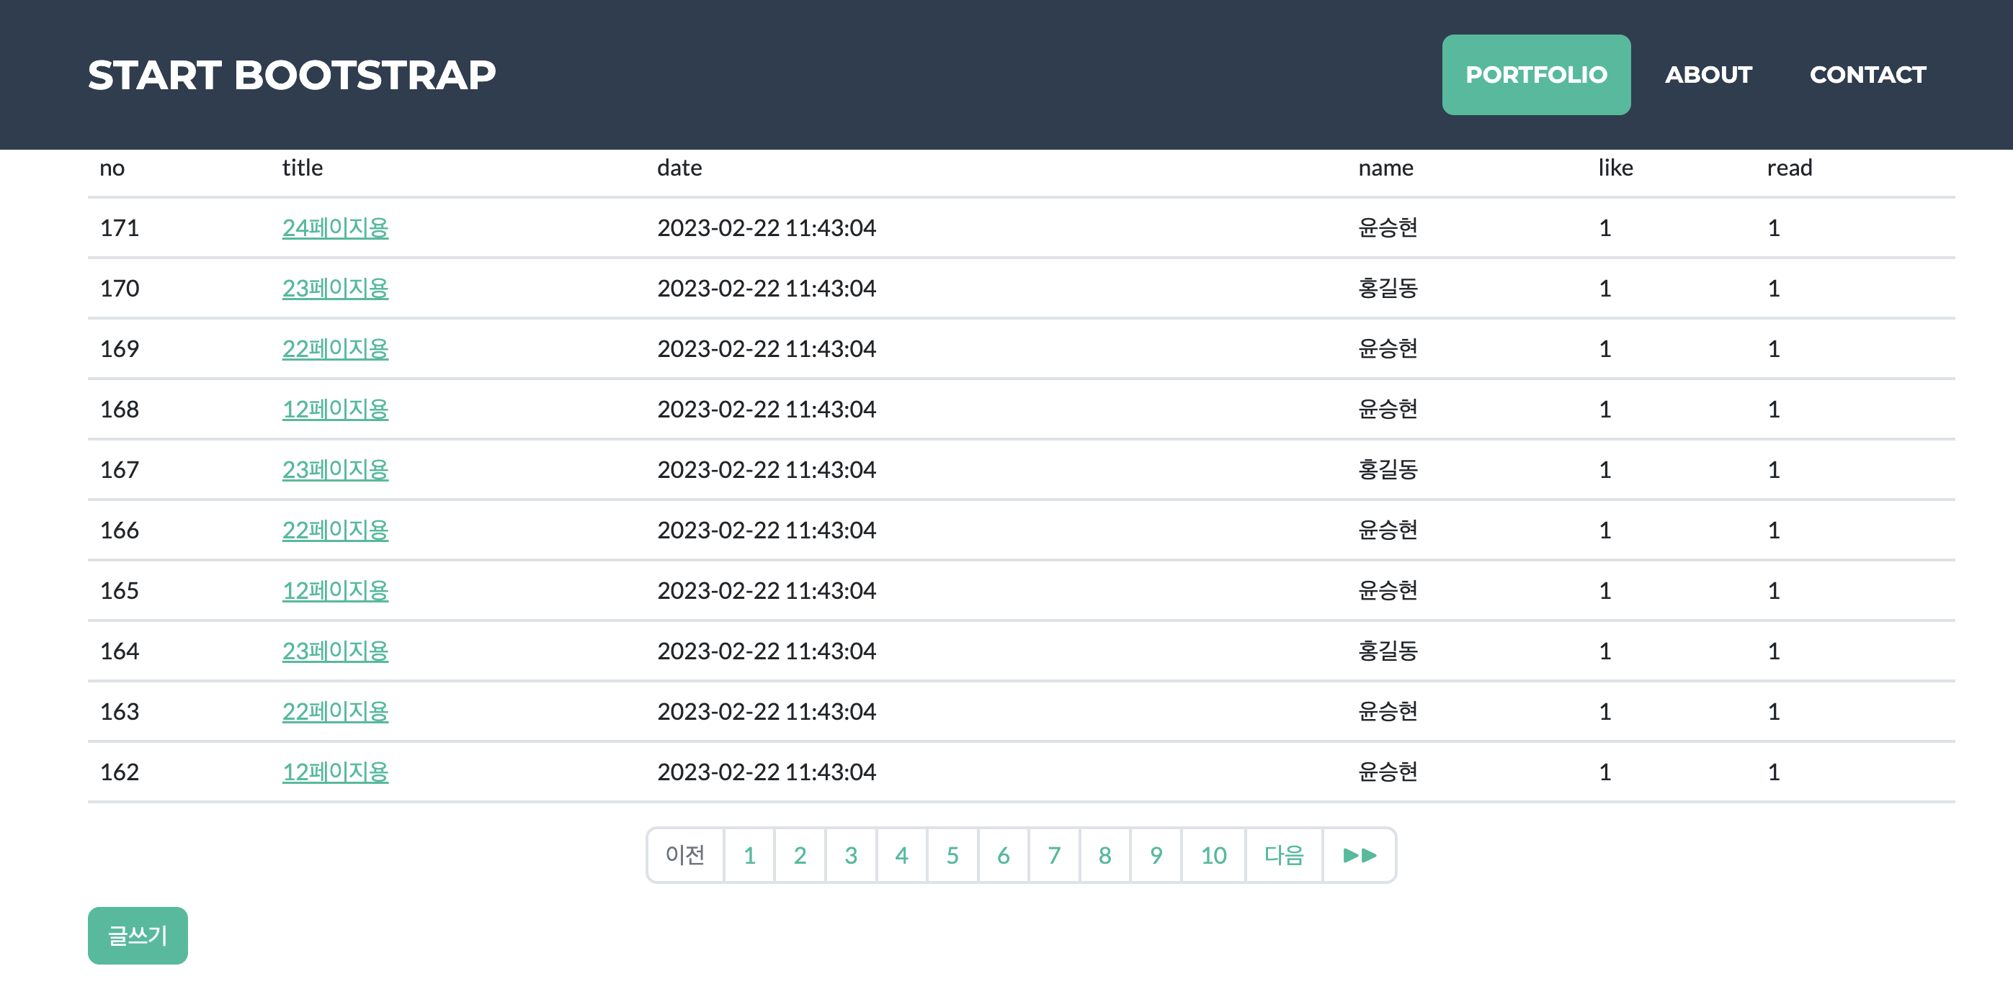Click the like count in row 163
2013x989 pixels.
click(x=1605, y=711)
